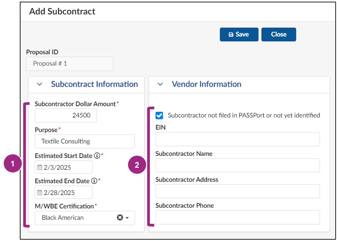
Task: Click the Proposal ID field showing Proposal # 1
Action: (x=70, y=64)
